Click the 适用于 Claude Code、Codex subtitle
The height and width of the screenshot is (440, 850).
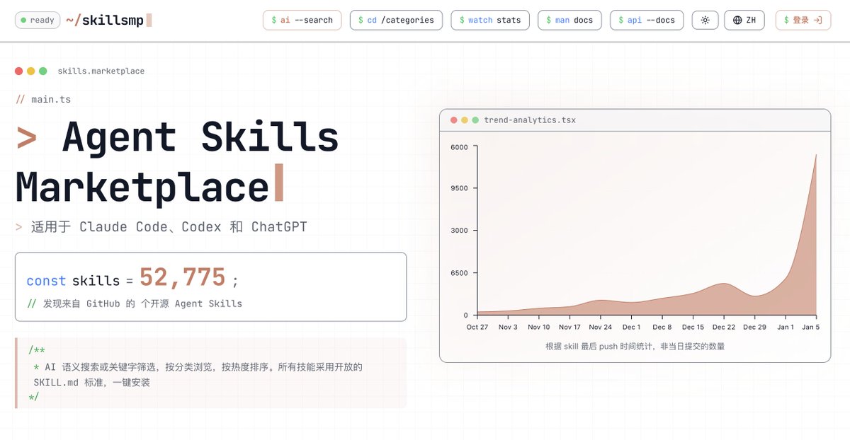(x=161, y=227)
